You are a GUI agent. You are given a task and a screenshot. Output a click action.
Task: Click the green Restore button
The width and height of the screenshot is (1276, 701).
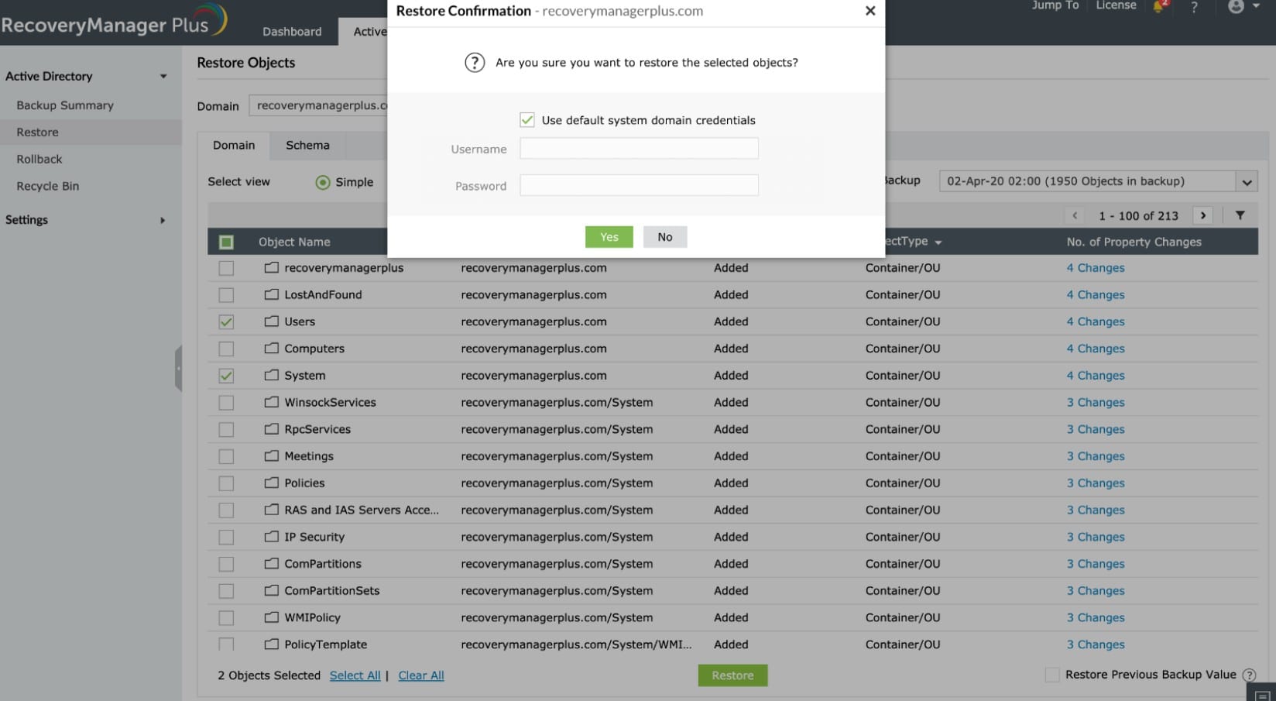pyautogui.click(x=732, y=675)
